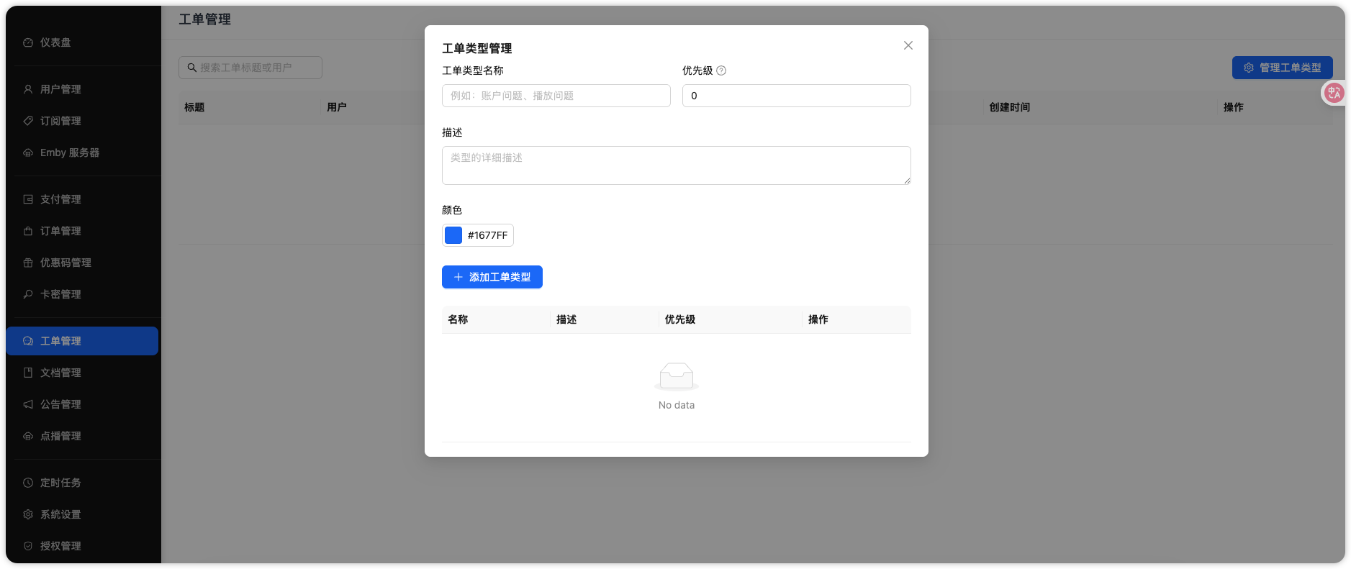Go to 订单管理 menu item

click(60, 231)
